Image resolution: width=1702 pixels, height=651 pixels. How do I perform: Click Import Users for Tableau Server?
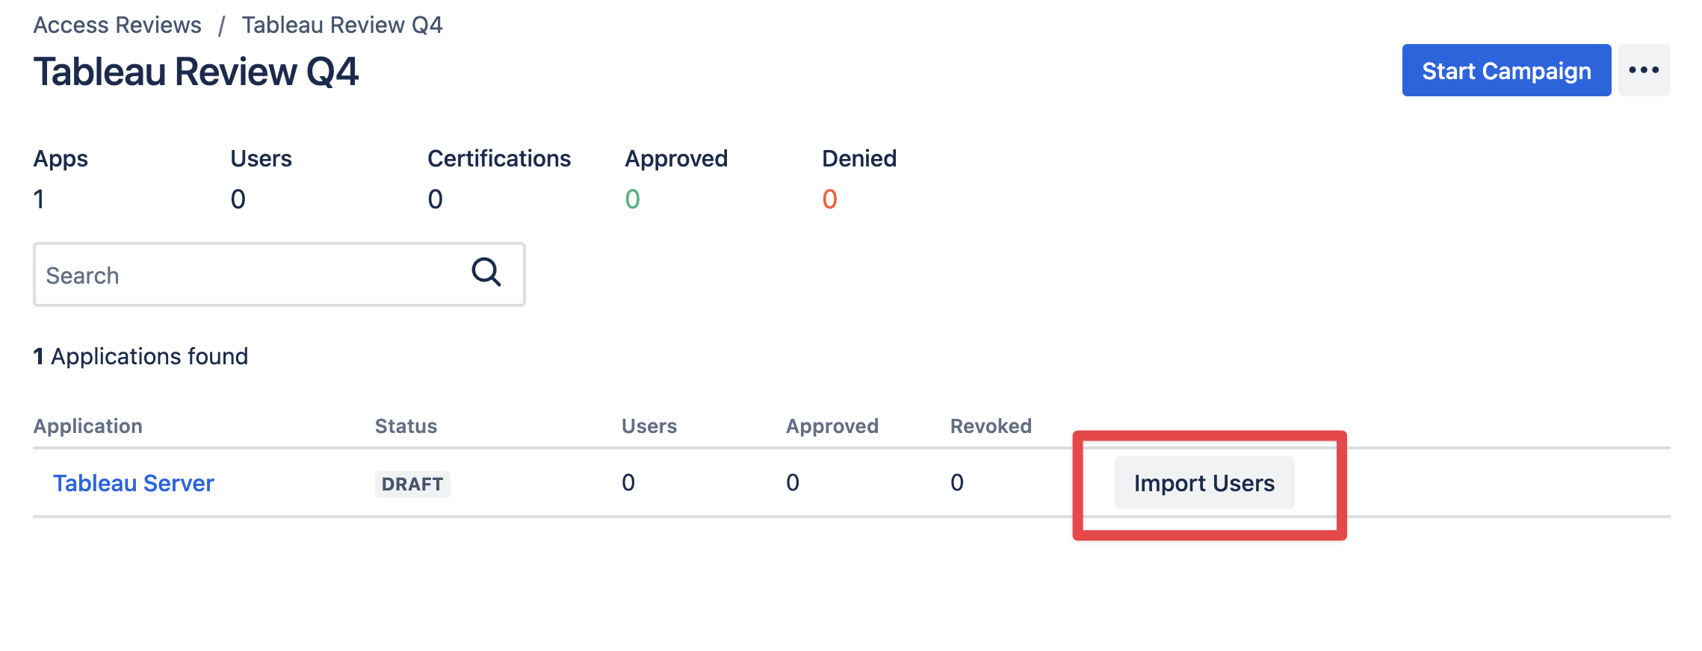(1204, 483)
